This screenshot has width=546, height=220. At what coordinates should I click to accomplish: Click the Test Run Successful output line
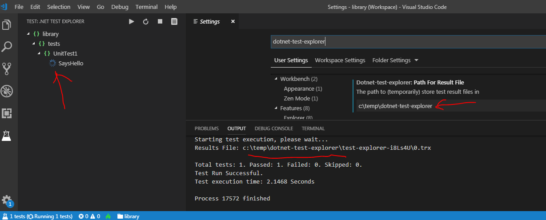coord(229,173)
